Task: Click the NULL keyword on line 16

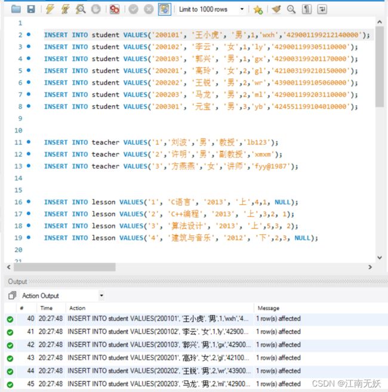Action: pos(283,202)
